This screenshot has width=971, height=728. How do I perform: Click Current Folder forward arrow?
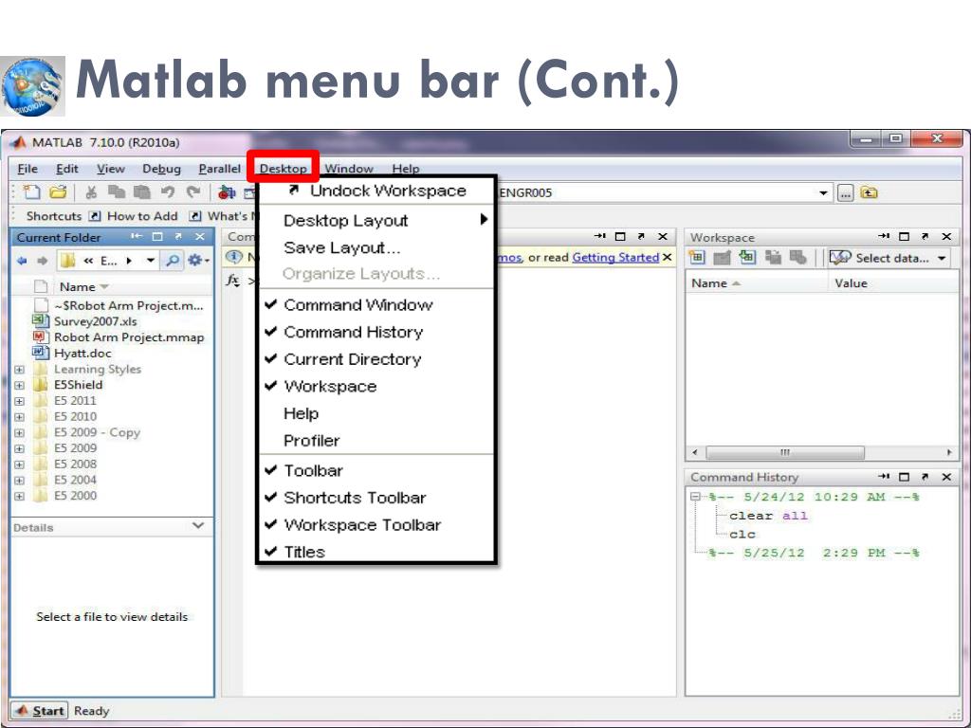[x=42, y=261]
